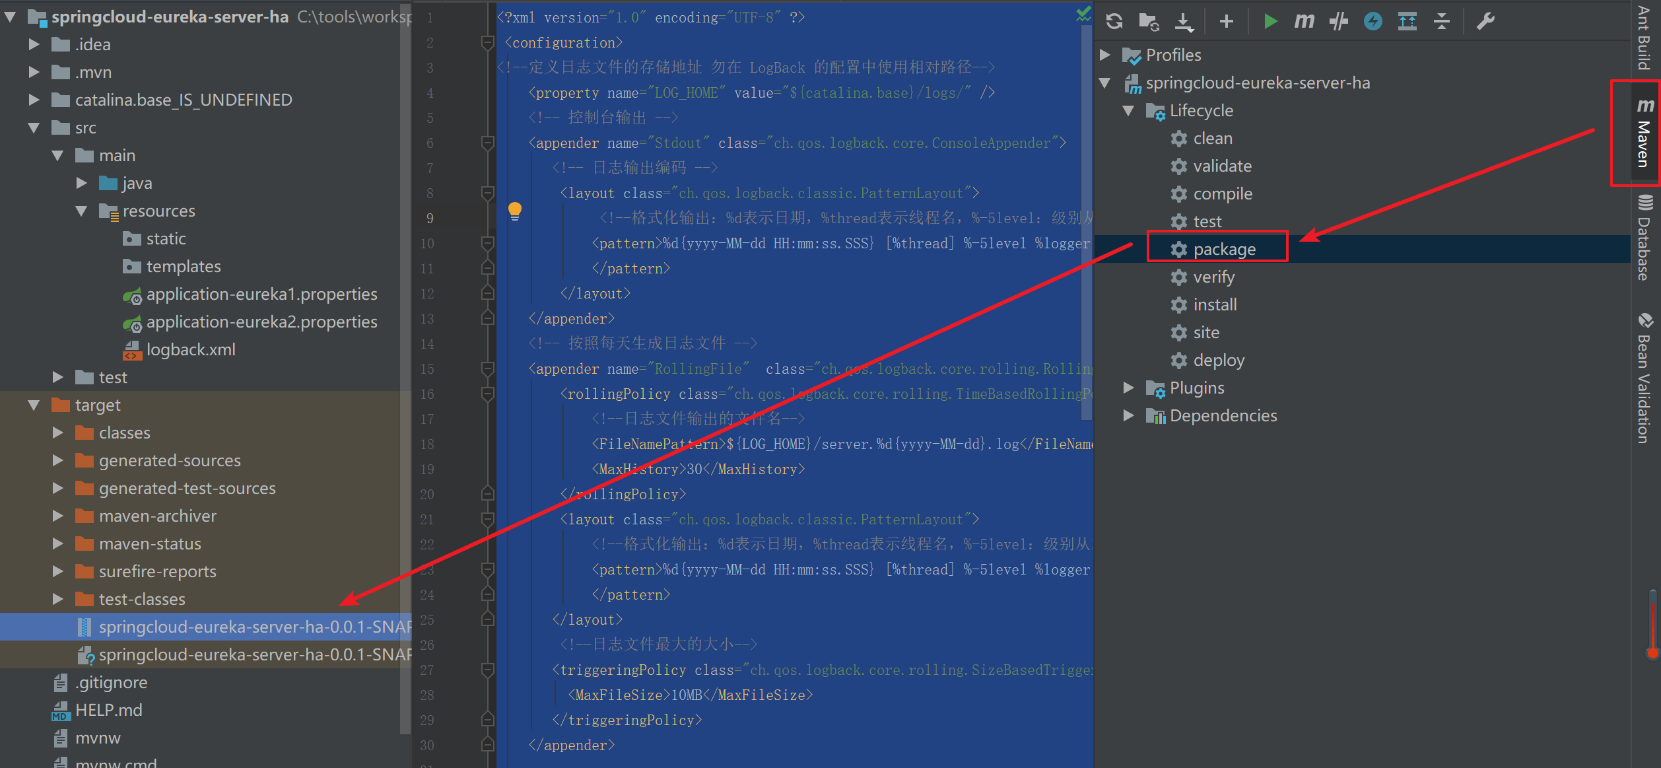Select the static resources folder

tap(154, 238)
